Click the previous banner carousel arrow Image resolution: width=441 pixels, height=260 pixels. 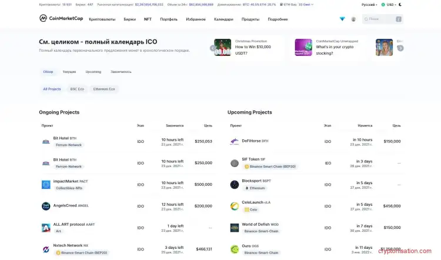coord(213,48)
